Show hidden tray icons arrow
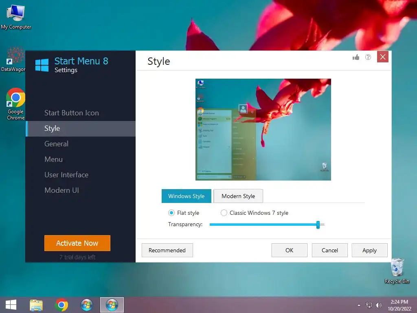Screen dimensions: 417x313 click(359, 305)
